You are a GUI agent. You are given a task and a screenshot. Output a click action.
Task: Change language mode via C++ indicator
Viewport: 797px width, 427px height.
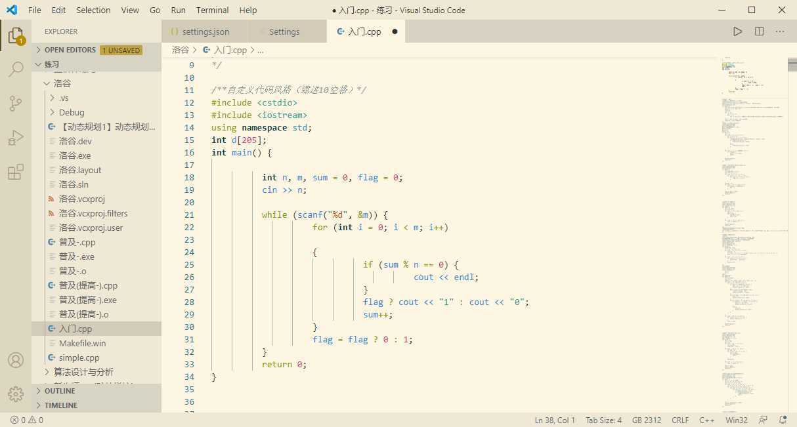[707, 420]
